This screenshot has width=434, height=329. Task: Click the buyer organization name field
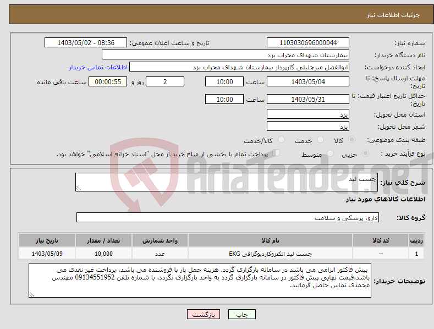click(226, 55)
